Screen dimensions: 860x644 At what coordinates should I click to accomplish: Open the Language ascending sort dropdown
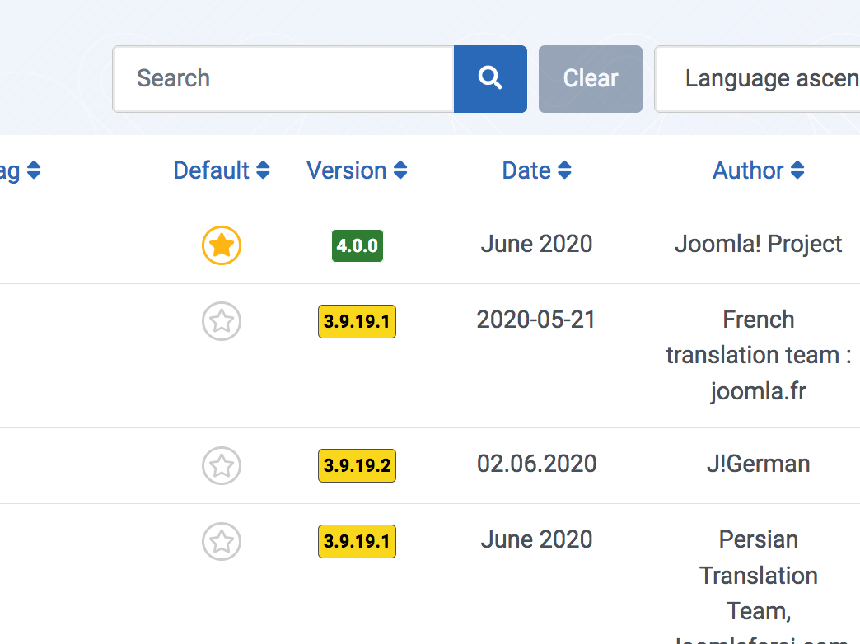point(757,79)
